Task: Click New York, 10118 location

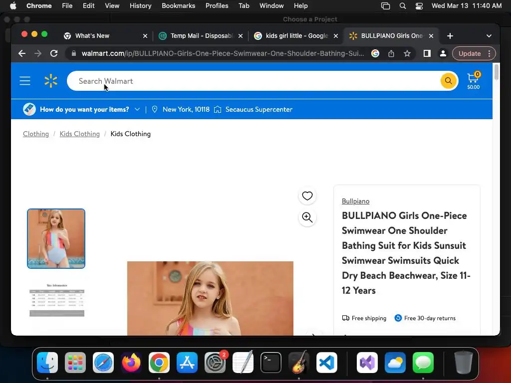Action: 186,109
